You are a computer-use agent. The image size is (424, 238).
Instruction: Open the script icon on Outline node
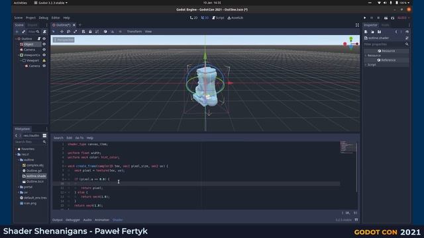click(39, 39)
